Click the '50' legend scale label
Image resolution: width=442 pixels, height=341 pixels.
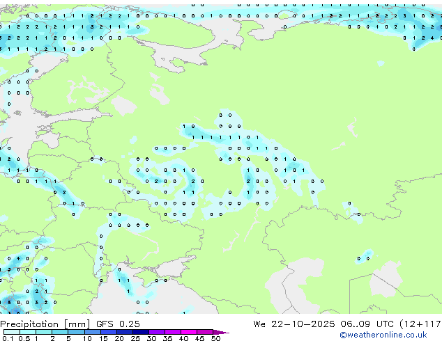(215, 338)
